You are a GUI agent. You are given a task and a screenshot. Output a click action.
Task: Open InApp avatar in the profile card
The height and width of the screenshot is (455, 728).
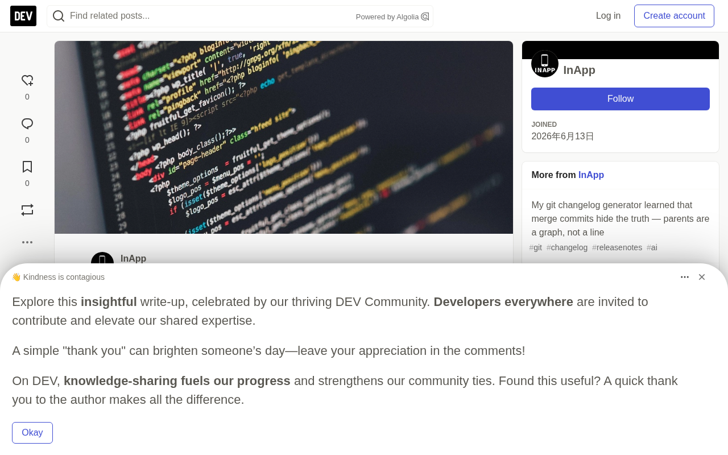pyautogui.click(x=545, y=64)
